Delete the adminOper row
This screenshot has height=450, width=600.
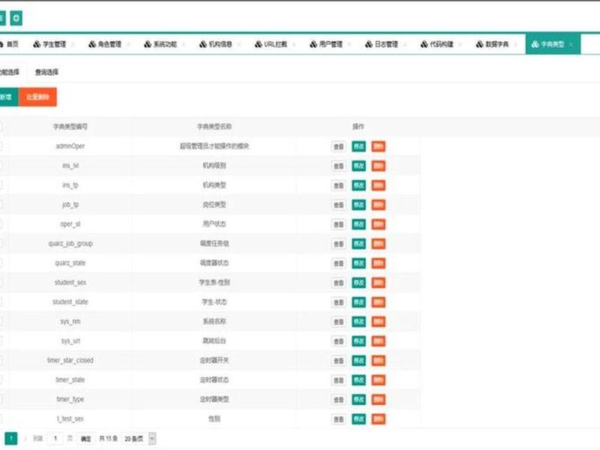[379, 146]
